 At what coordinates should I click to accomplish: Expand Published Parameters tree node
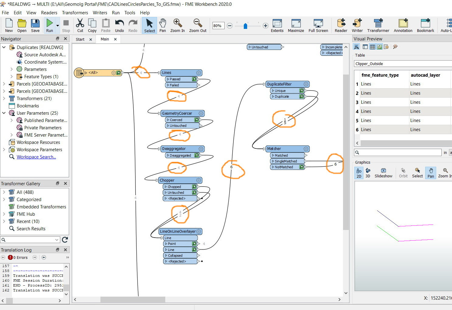[12, 120]
